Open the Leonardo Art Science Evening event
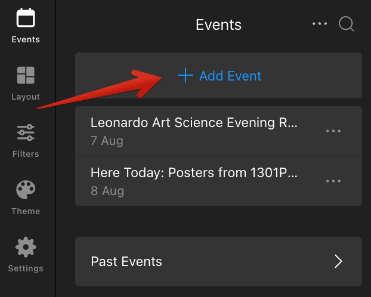Image resolution: width=371 pixels, height=297 pixels. (x=218, y=131)
